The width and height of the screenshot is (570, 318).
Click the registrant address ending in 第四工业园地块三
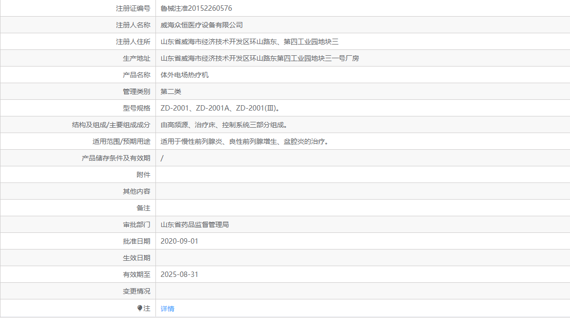coord(249,42)
